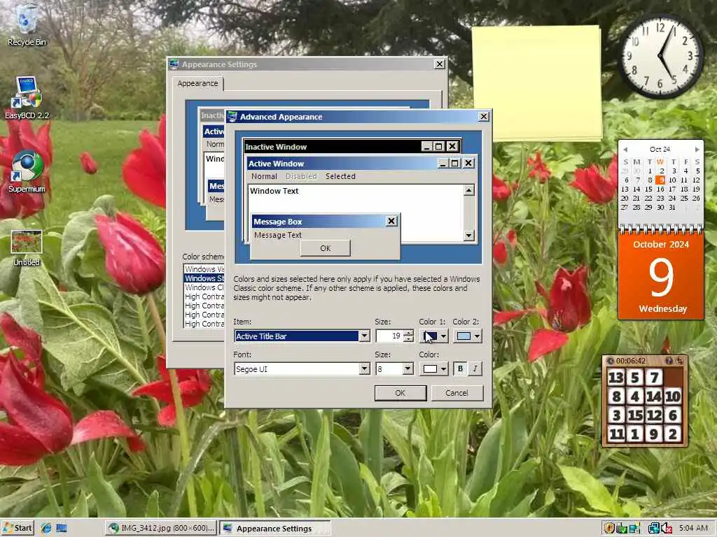Click the large orange October 2024 date panel

click(x=661, y=276)
